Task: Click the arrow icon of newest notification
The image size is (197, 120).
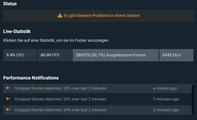Action: point(8,88)
